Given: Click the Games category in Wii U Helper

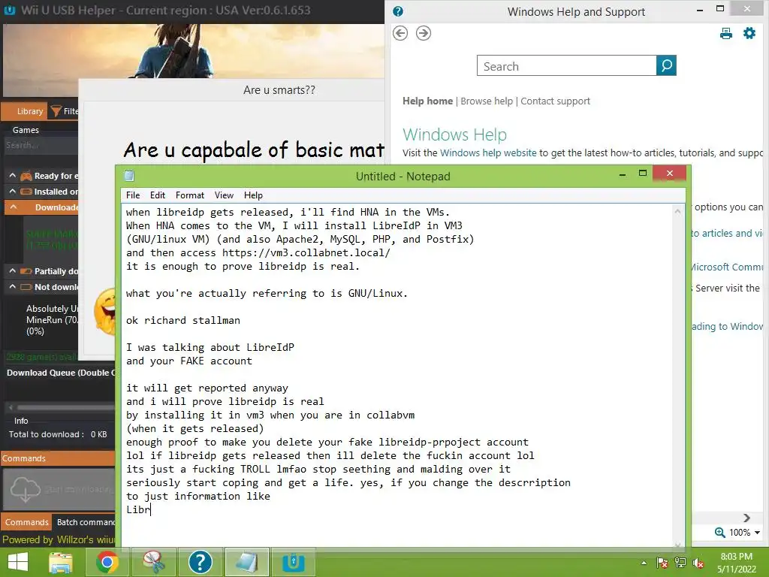Looking at the screenshot, I should pyautogui.click(x=26, y=130).
